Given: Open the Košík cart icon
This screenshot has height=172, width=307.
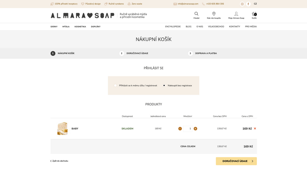Looking at the screenshot, I should (x=254, y=14).
